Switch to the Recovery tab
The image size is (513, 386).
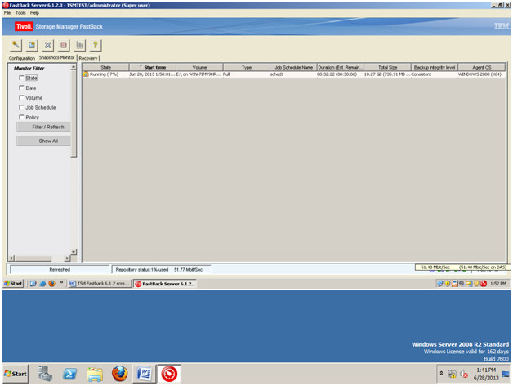pos(88,58)
